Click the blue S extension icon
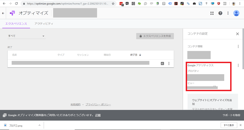 click(200, 4)
